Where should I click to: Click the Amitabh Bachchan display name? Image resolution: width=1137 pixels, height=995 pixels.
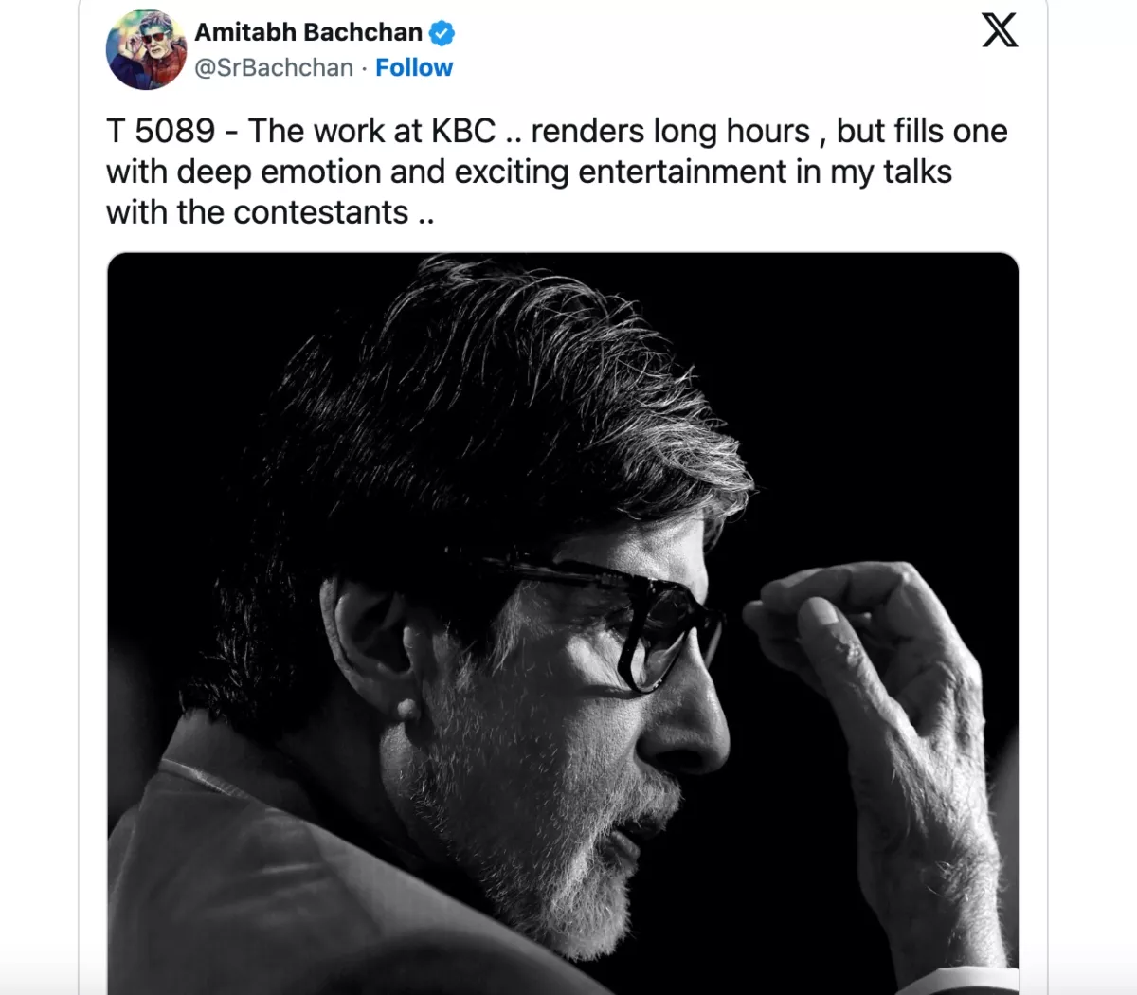point(308,32)
